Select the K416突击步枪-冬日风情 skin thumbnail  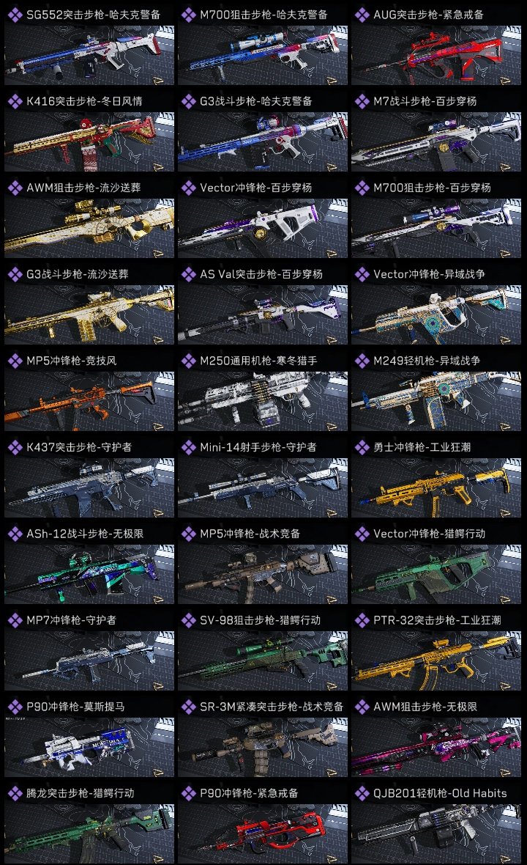pyautogui.click(x=89, y=141)
